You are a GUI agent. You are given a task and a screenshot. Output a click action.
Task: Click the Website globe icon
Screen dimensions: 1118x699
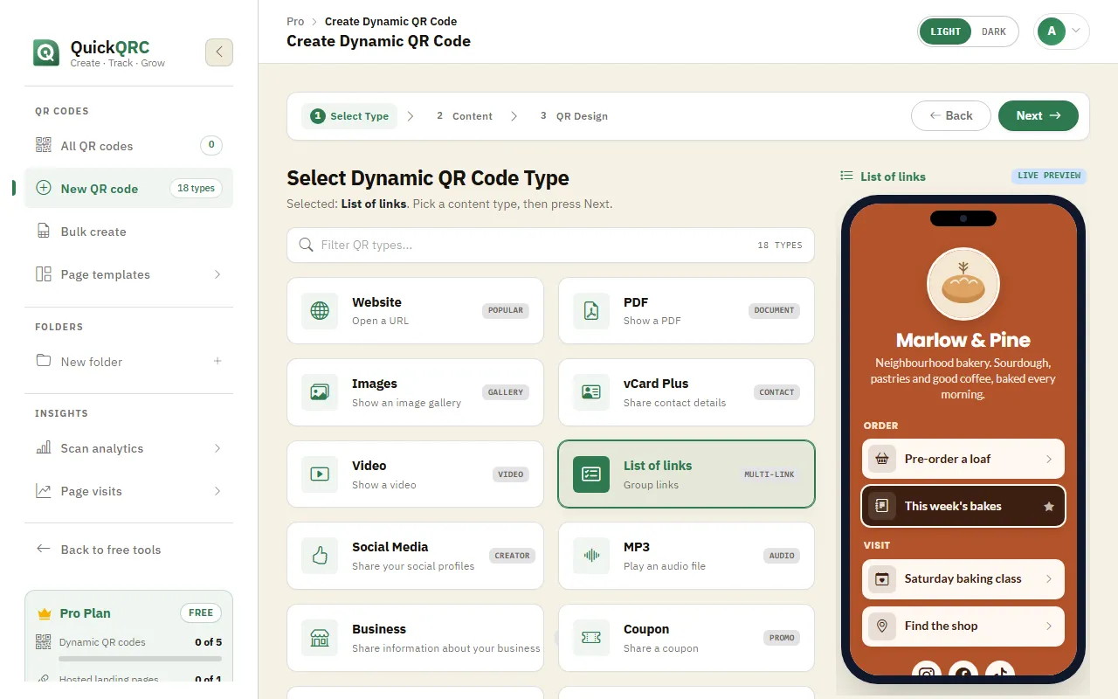pos(320,310)
